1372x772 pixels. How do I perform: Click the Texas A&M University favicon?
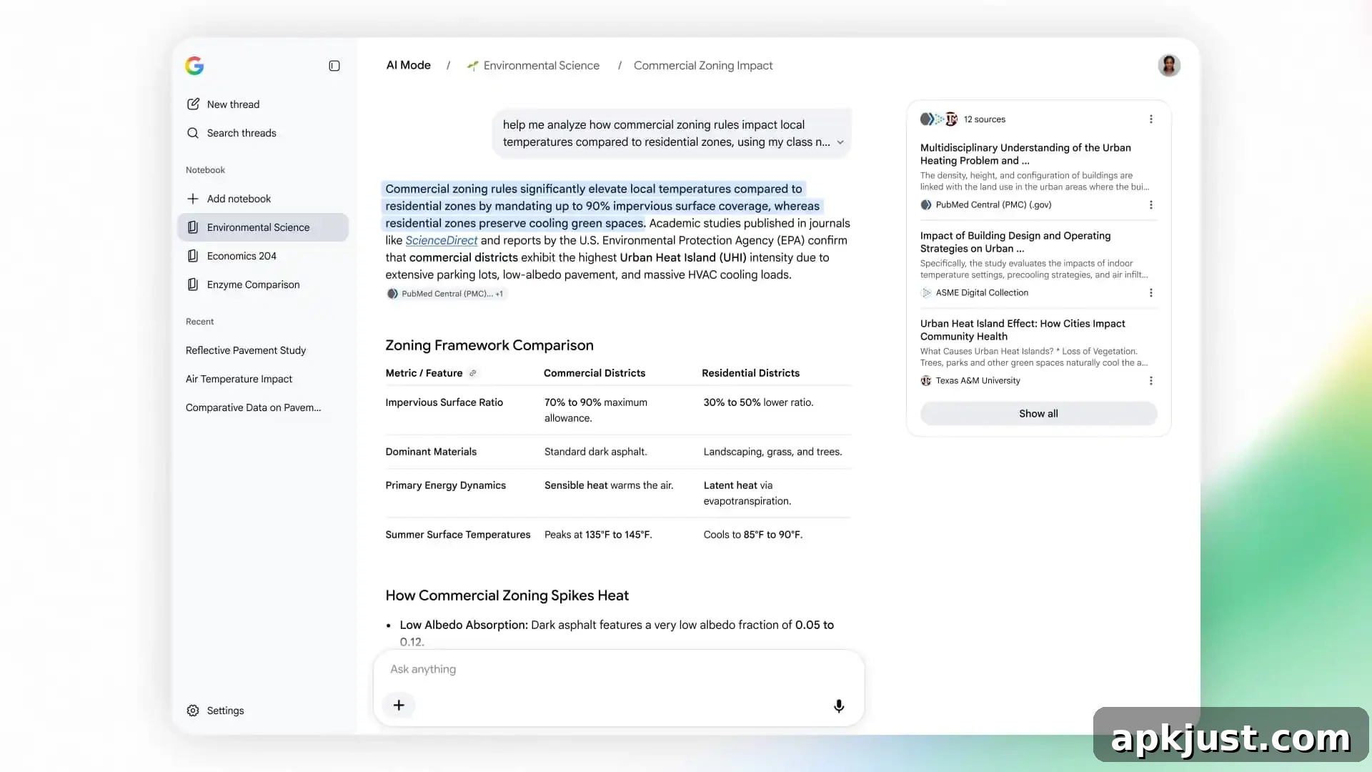coord(926,381)
